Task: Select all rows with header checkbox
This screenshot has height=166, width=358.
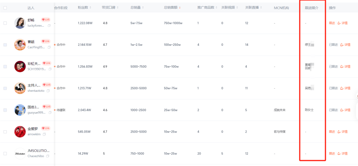Action: coord(5,8)
